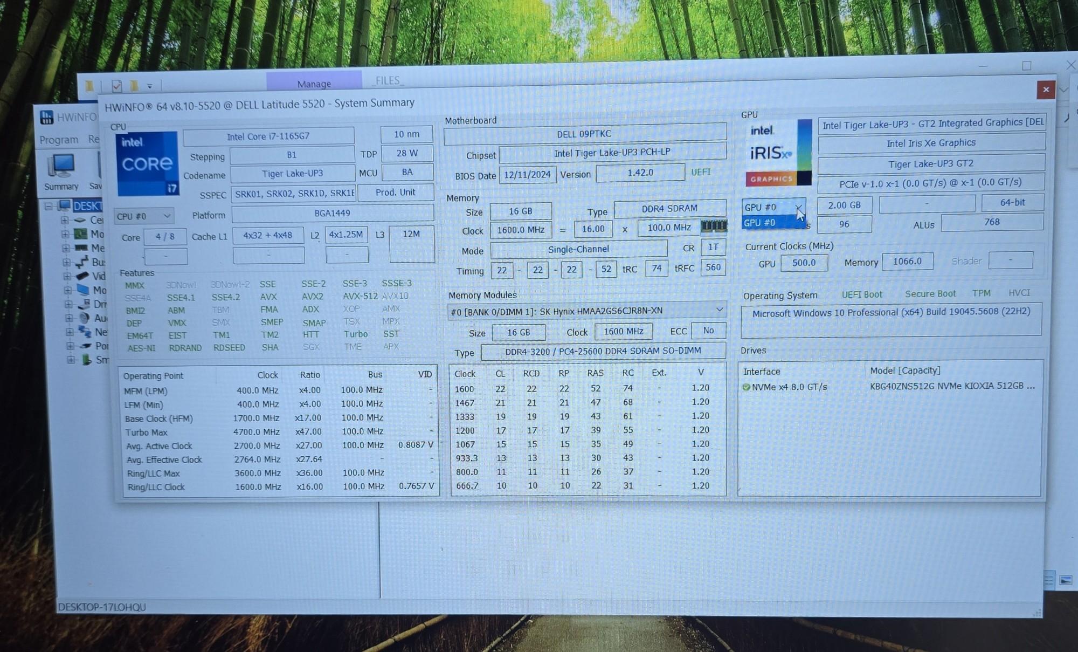Expand the Drives tree node

[68, 304]
